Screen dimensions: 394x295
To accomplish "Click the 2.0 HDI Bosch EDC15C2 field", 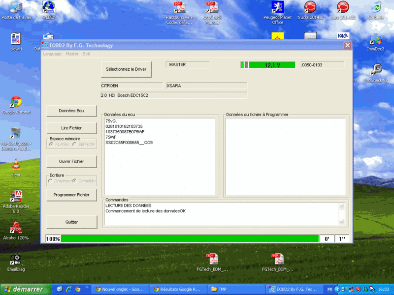I will 174,95.
